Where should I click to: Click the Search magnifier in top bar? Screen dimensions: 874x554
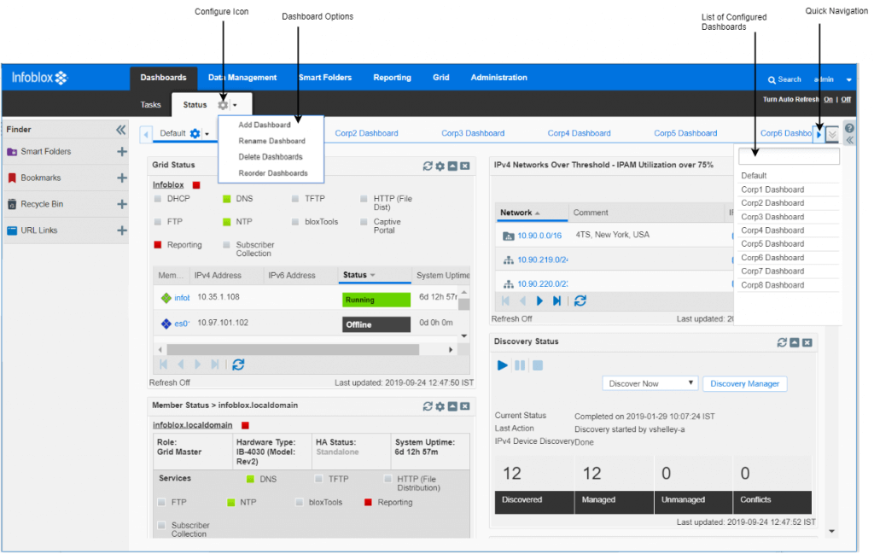tap(772, 80)
